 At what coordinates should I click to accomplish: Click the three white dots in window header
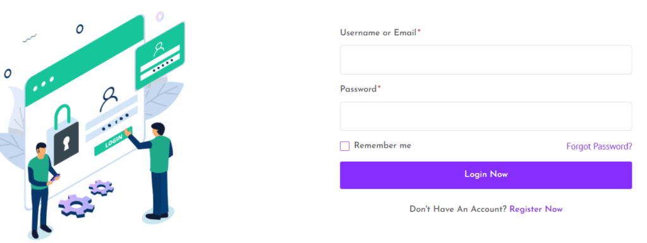44,83
